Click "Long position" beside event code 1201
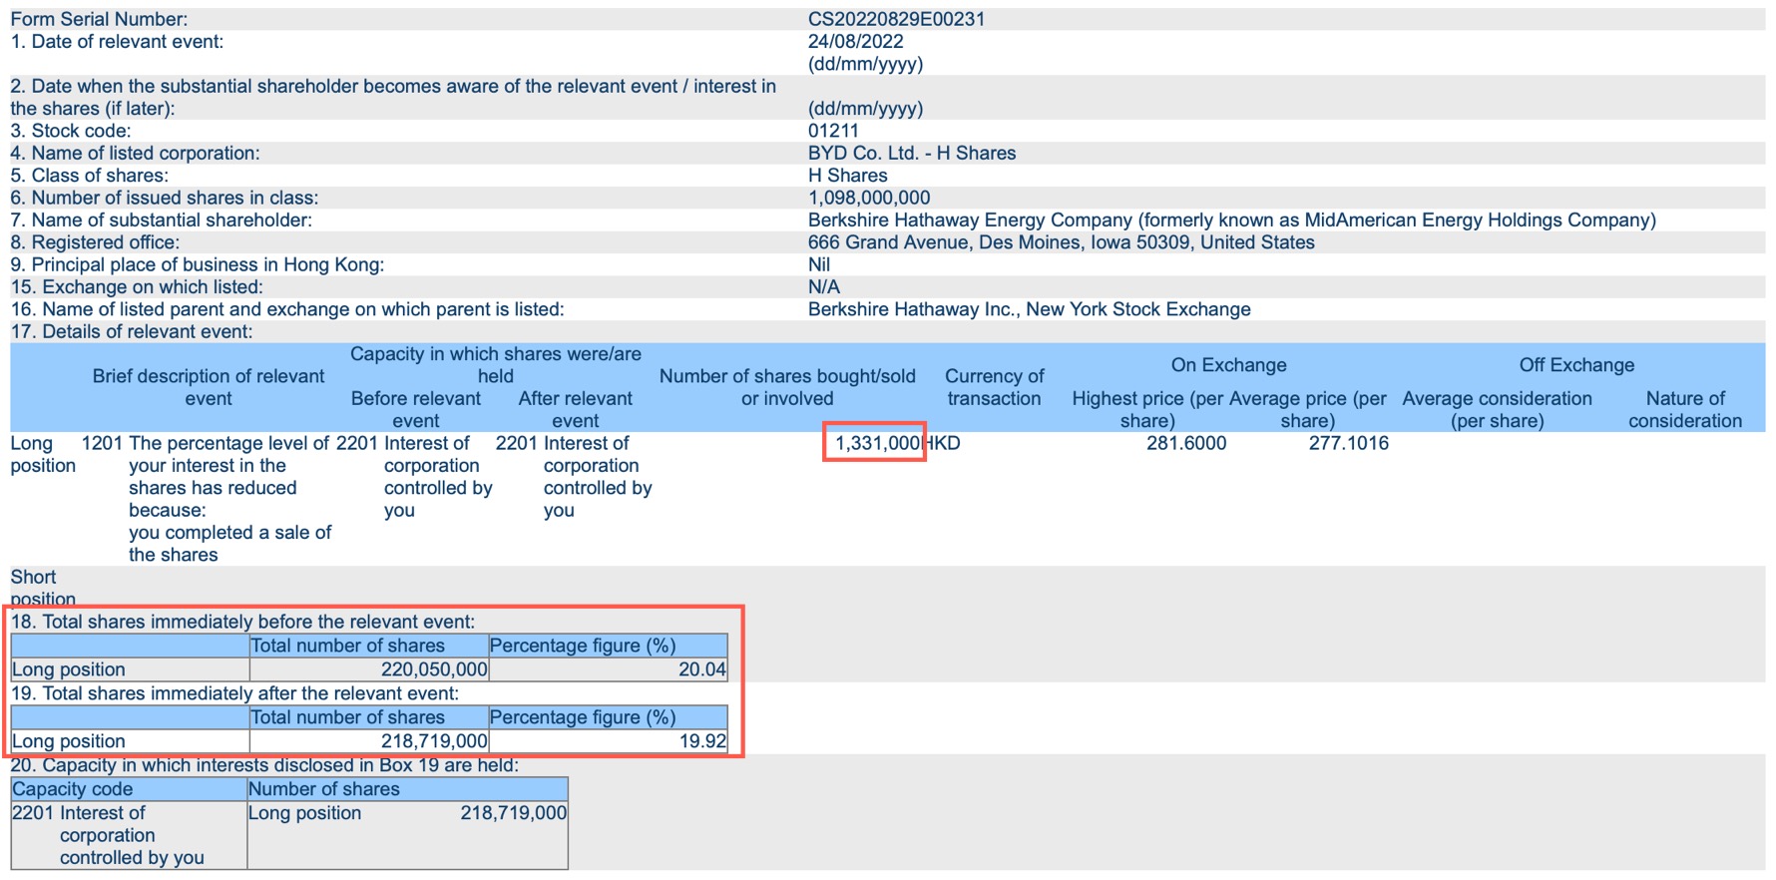This screenshot has width=1776, height=880. coord(43,454)
